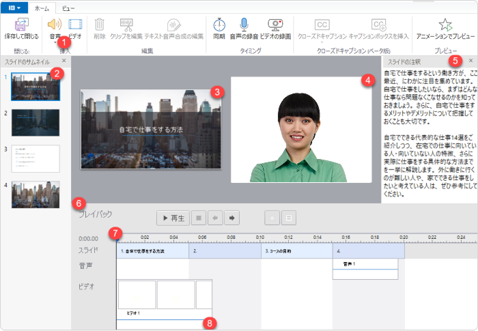Viewport: 478px width, 331px height.
Task: Switch to the ビュー tab
Action: [69, 7]
